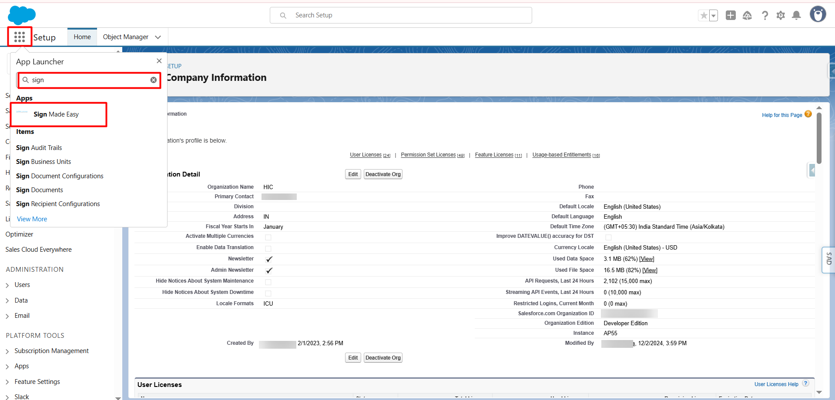Open Trailhead guidance icon
The image size is (835, 400).
[747, 16]
